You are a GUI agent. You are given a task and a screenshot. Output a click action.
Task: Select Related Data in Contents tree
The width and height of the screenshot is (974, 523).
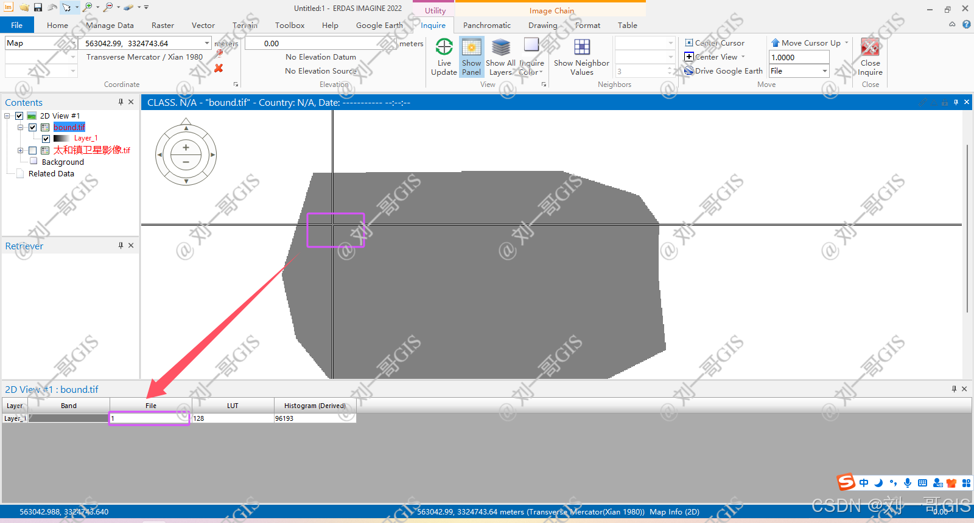pos(51,173)
